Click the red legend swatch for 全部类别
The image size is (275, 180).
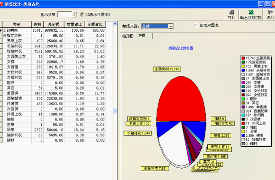coord(243,58)
